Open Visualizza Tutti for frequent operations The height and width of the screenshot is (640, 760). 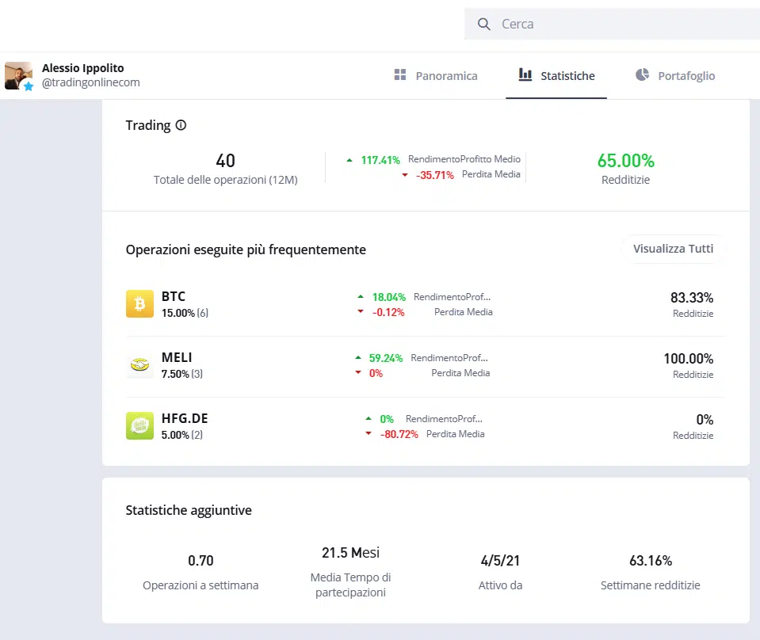(x=673, y=249)
